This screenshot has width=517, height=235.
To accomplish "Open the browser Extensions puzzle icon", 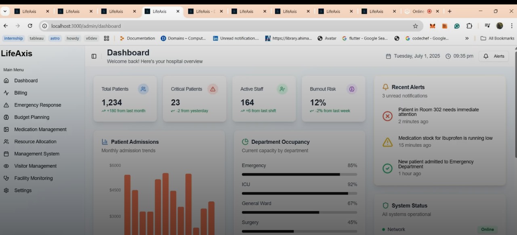I will point(469,26).
